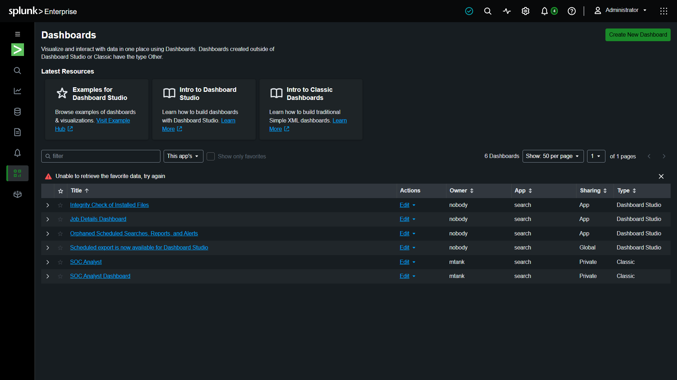Open the Help question mark icon

[x=572, y=11]
